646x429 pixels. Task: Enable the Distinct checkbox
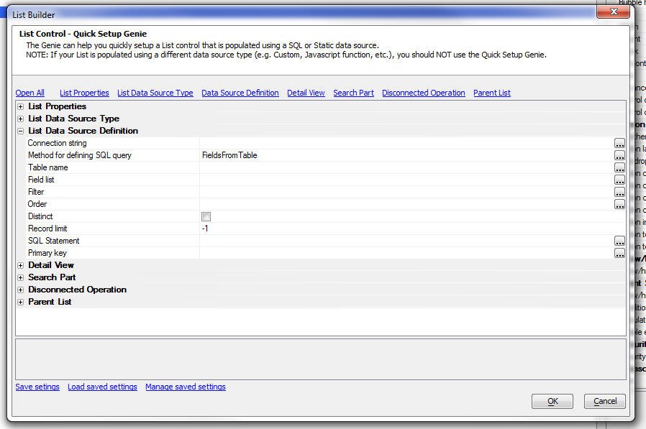pyautogui.click(x=206, y=216)
